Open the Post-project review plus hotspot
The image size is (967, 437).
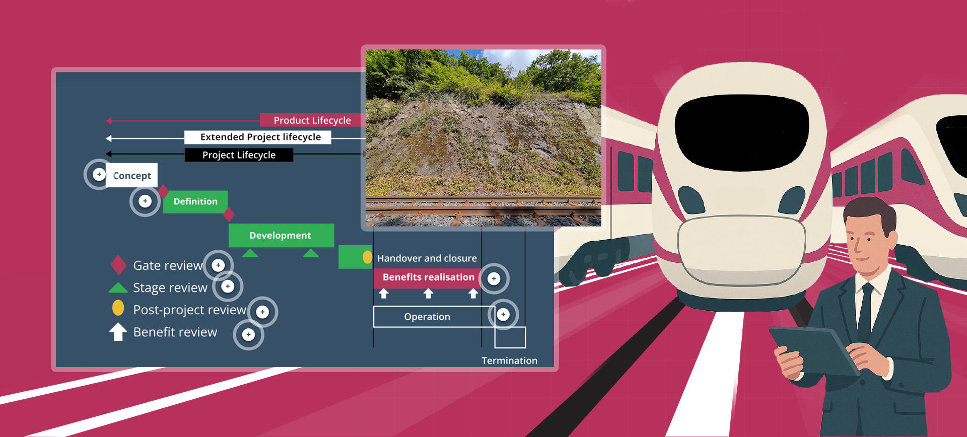coord(262,312)
